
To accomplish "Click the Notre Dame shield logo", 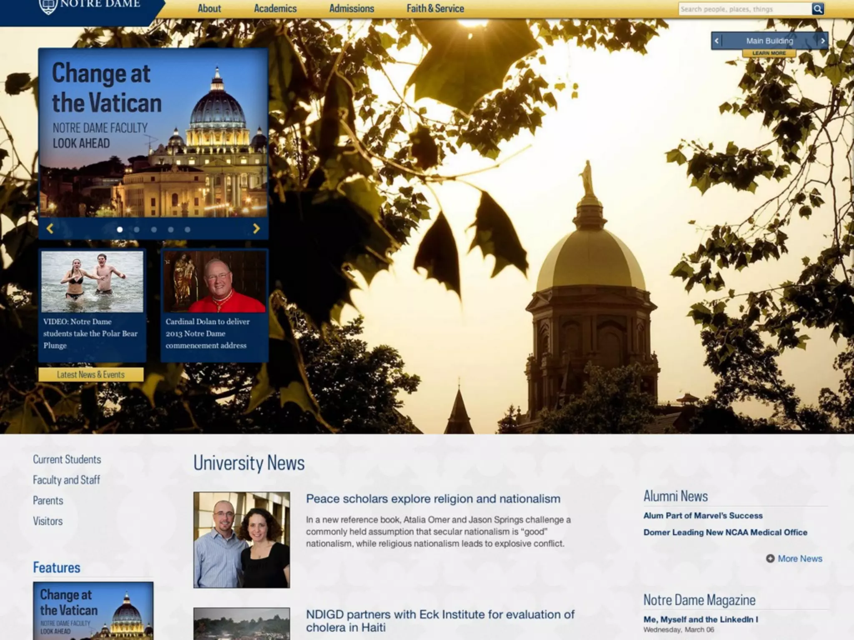I will [x=48, y=6].
